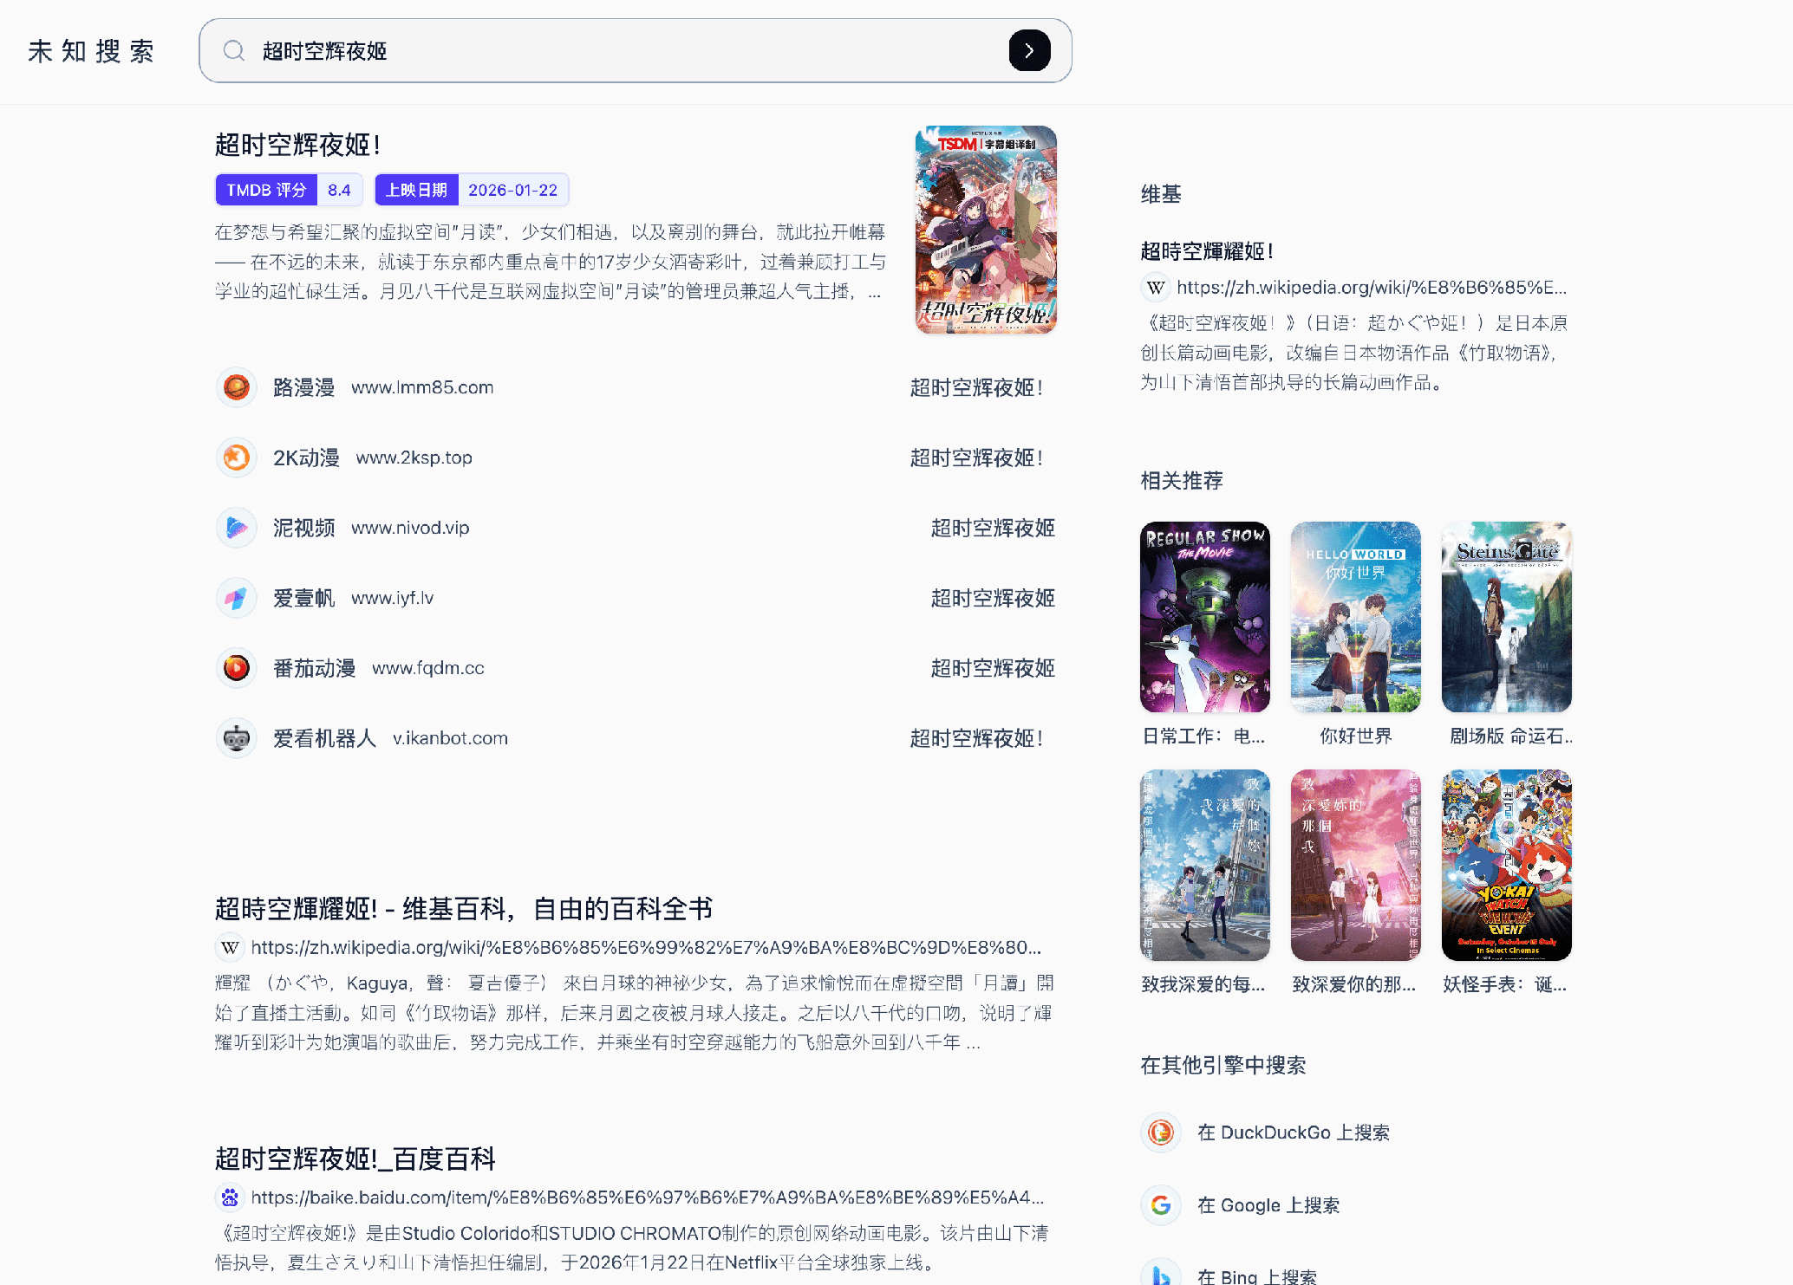Click the 爱看机器人 robot icon
Viewport: 1793px width, 1285px height.
pos(236,738)
